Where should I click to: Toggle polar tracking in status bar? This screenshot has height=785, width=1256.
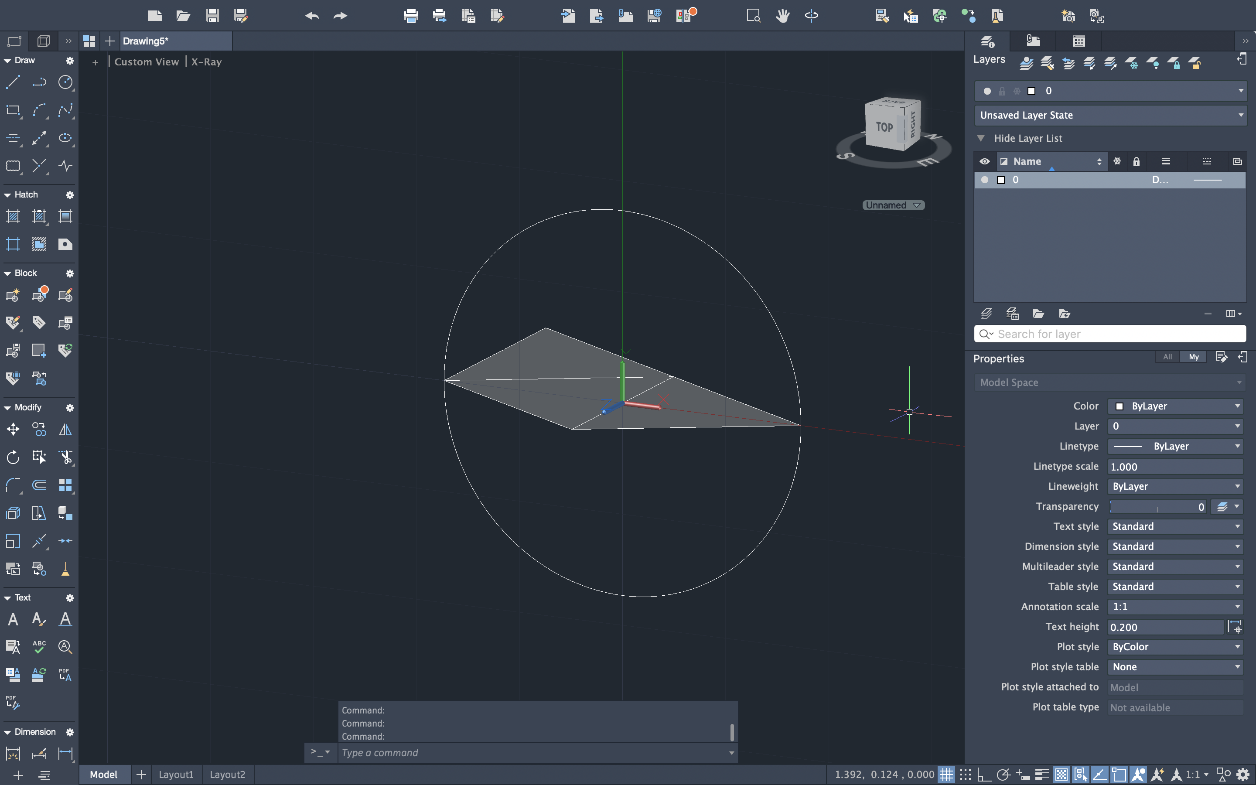tap(1003, 775)
